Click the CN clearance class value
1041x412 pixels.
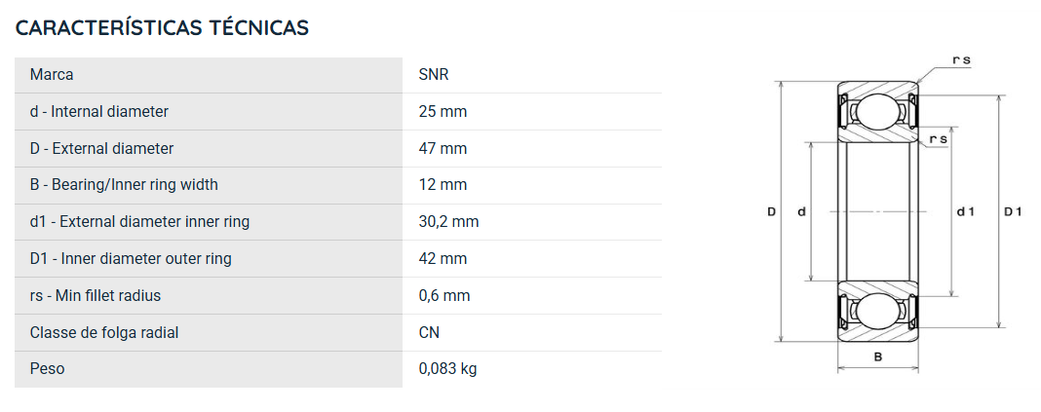(429, 332)
